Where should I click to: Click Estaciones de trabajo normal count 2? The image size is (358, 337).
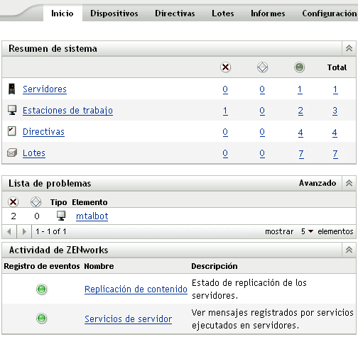tap(300, 111)
